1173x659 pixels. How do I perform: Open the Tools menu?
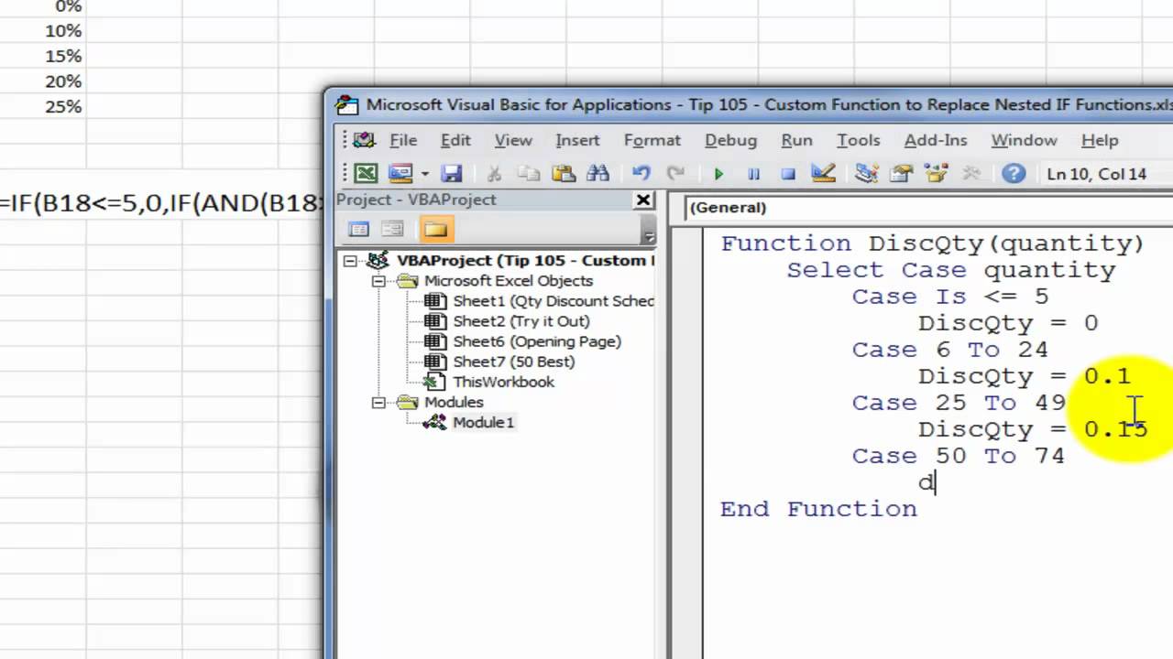tap(859, 140)
